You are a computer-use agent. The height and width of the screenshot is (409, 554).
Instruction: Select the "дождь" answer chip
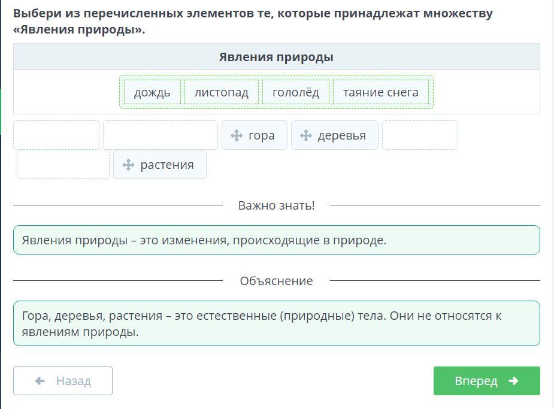(x=152, y=92)
